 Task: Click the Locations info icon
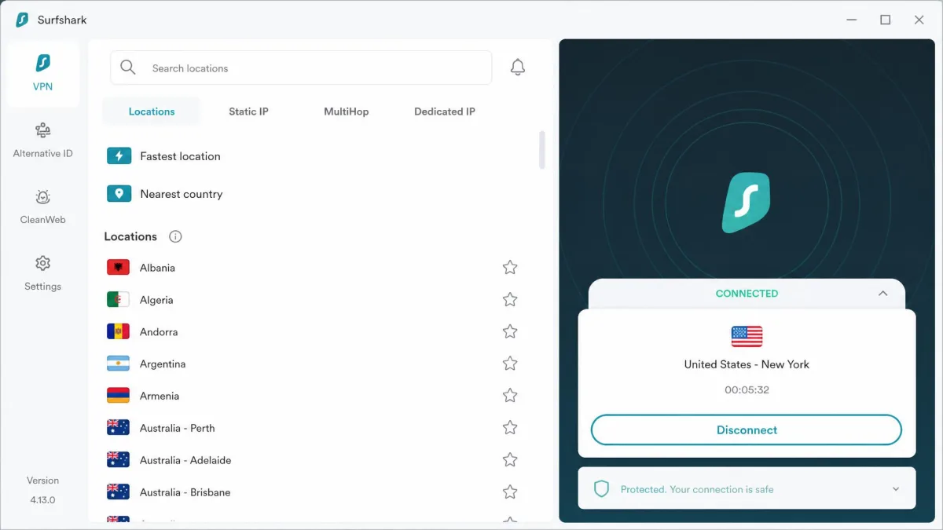coord(175,236)
